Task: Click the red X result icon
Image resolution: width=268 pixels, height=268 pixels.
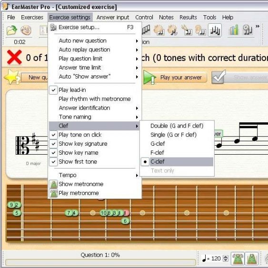Action: click(14, 57)
